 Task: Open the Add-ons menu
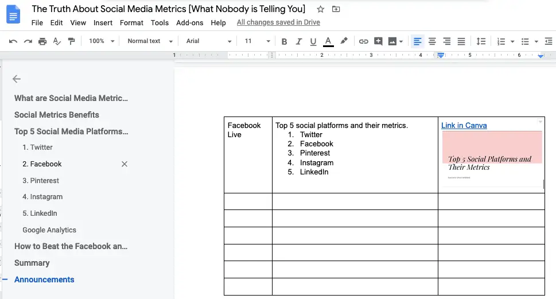[x=190, y=23]
